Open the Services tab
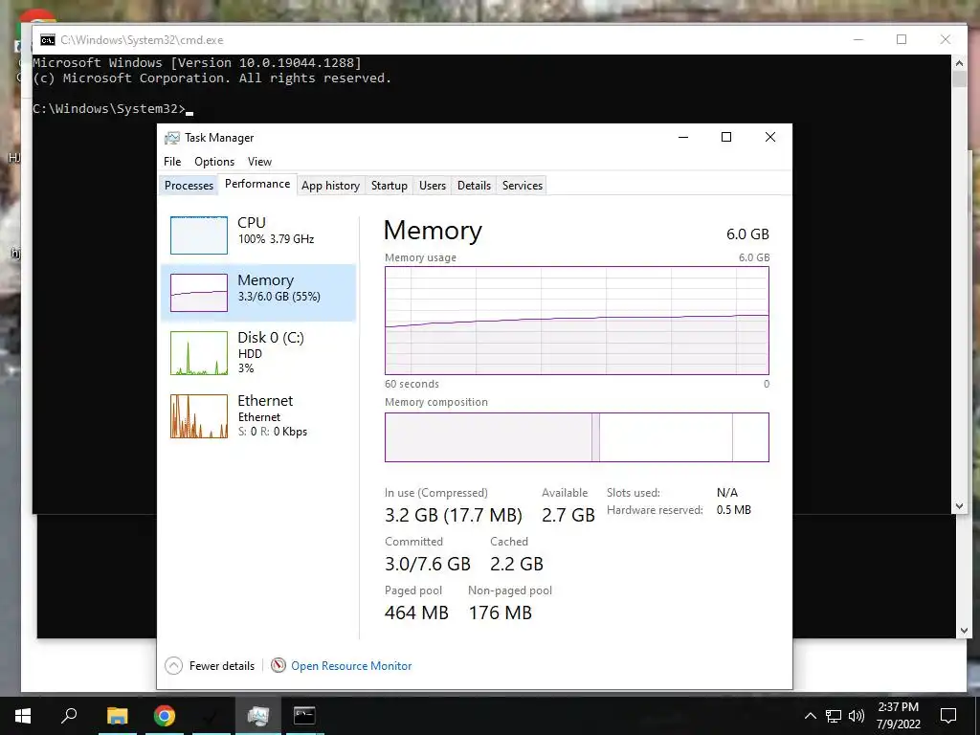 pos(523,186)
